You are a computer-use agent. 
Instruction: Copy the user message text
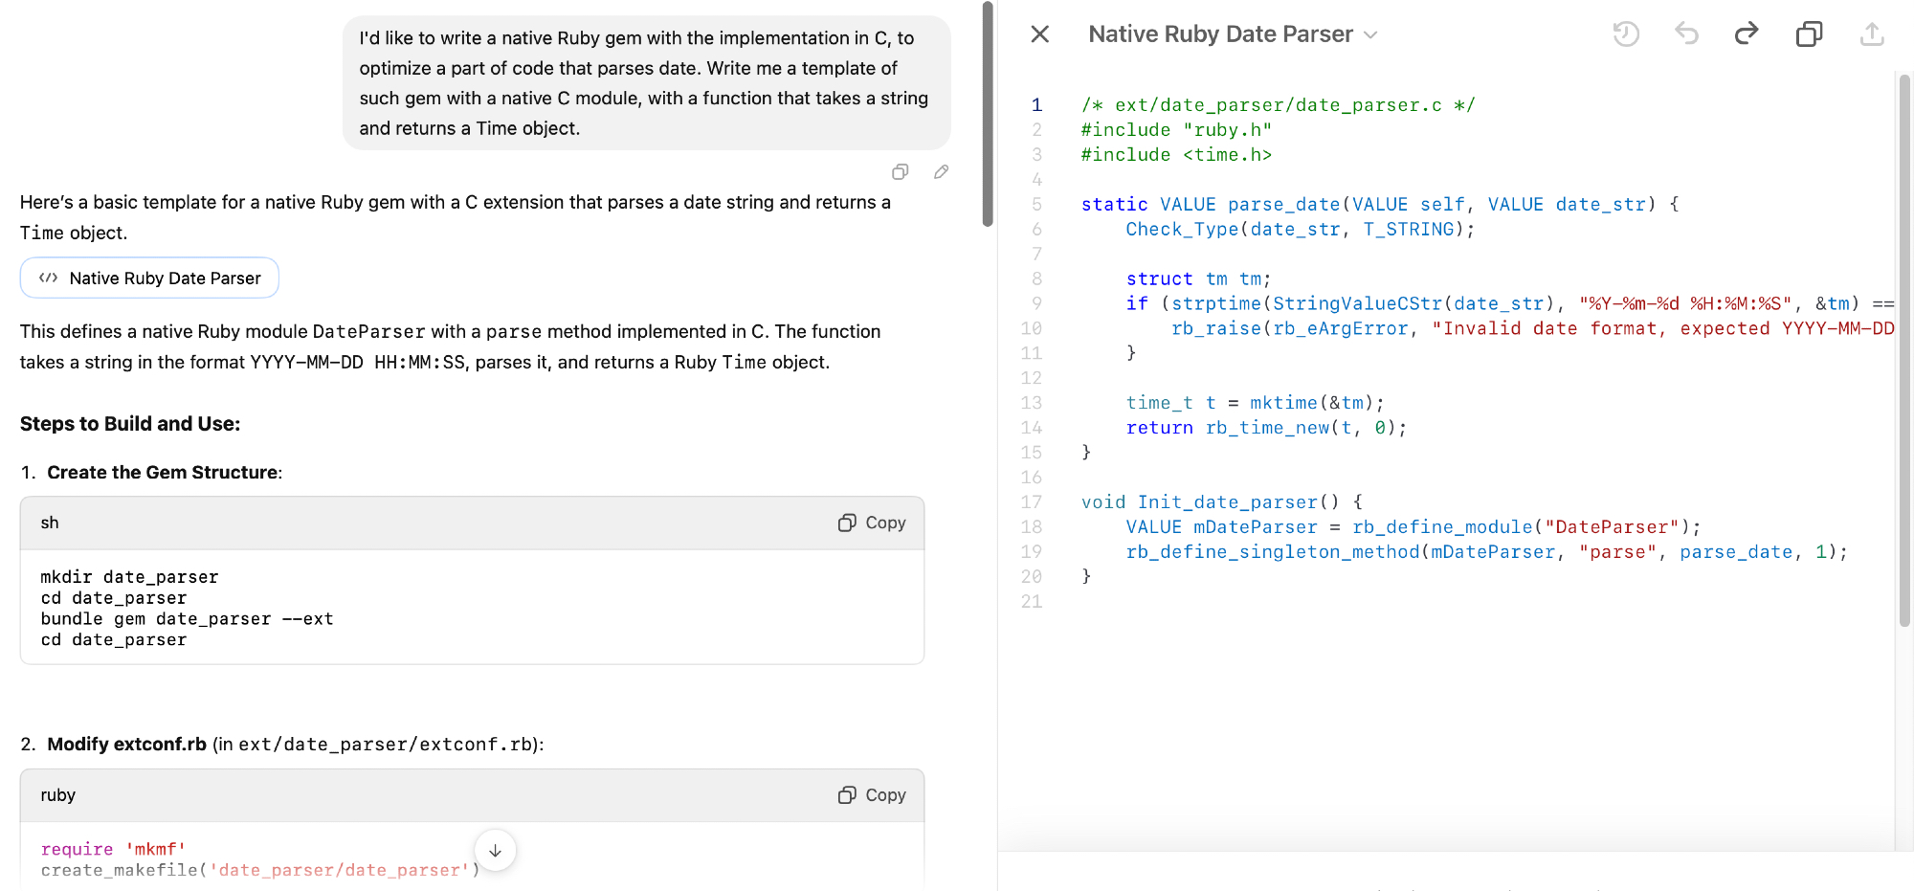point(900,172)
